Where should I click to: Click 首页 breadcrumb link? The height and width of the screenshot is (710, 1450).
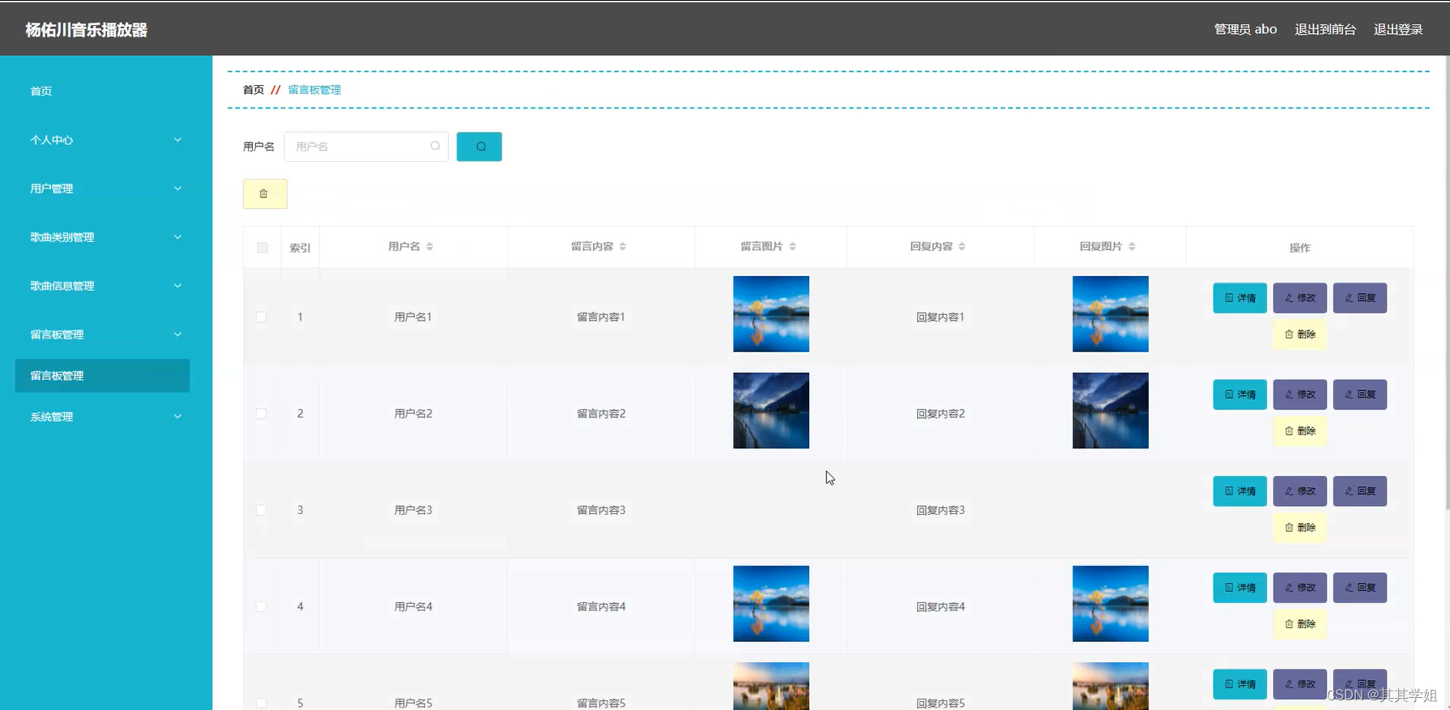tap(254, 90)
